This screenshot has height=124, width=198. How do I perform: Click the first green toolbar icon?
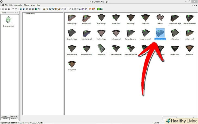tap(98, 9)
